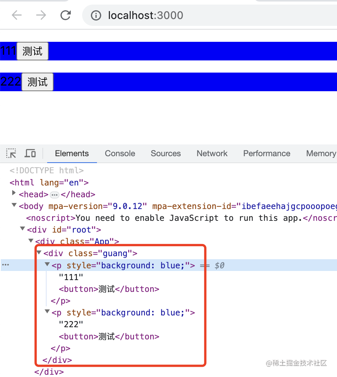Open the Performance tab

pos(267,154)
